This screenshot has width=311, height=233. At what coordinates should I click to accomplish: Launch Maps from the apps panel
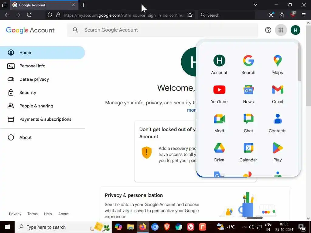pyautogui.click(x=278, y=65)
